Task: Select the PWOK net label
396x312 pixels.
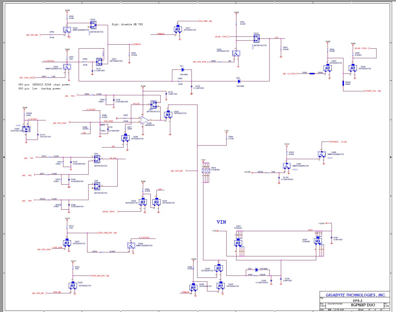Action: [x=112, y=211]
